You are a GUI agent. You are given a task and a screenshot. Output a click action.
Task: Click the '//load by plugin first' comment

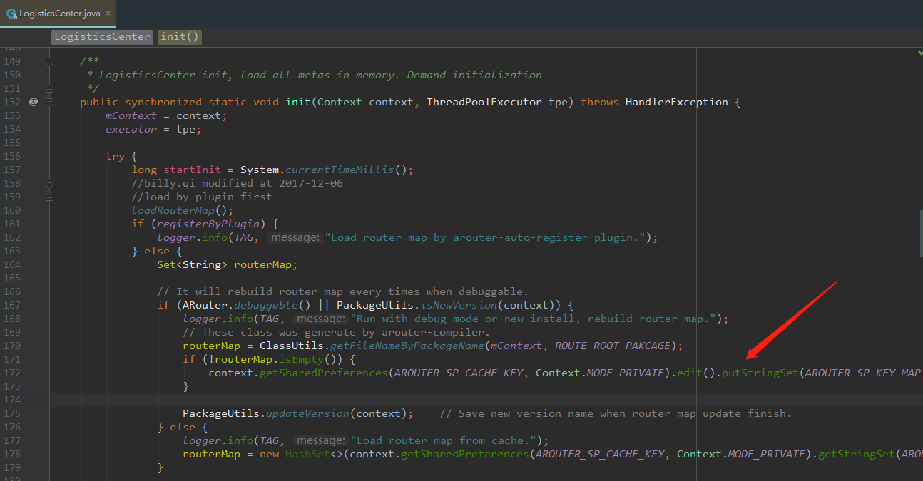click(202, 197)
